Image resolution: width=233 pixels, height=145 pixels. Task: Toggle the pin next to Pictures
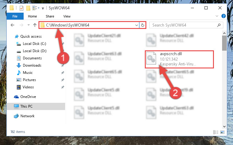(x=62, y=80)
